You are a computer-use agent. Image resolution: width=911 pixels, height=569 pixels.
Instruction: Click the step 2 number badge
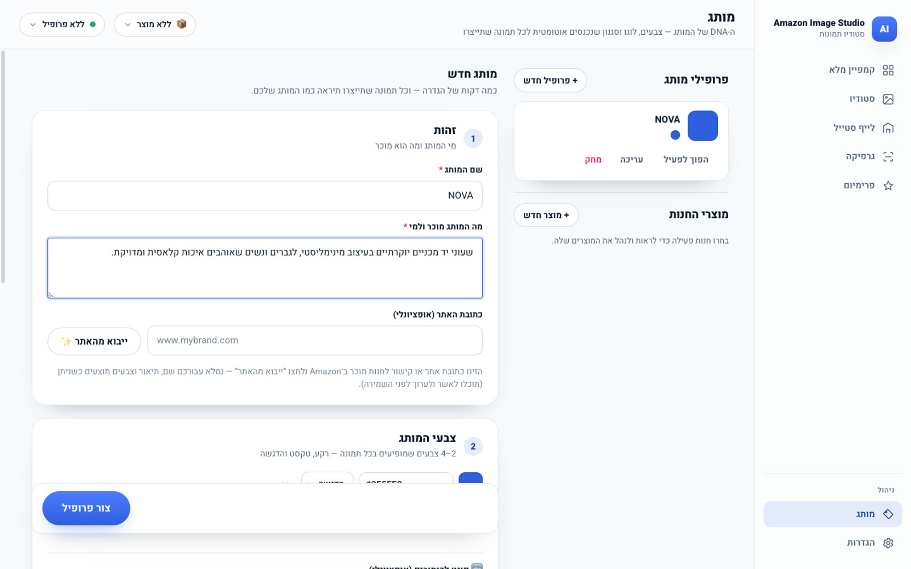pyautogui.click(x=473, y=447)
